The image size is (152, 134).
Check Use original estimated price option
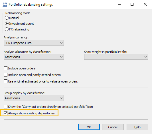5,81
